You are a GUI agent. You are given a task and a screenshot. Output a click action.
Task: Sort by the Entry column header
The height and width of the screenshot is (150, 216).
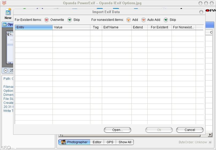point(34,27)
